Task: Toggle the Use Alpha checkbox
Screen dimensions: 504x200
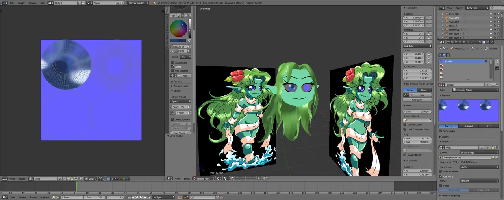Action: pyautogui.click(x=441, y=176)
